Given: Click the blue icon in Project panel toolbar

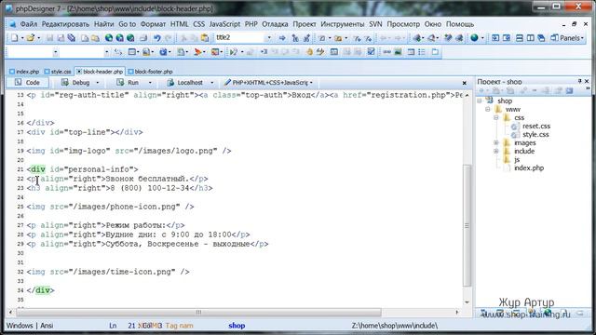Looking at the screenshot, I should (569, 91).
